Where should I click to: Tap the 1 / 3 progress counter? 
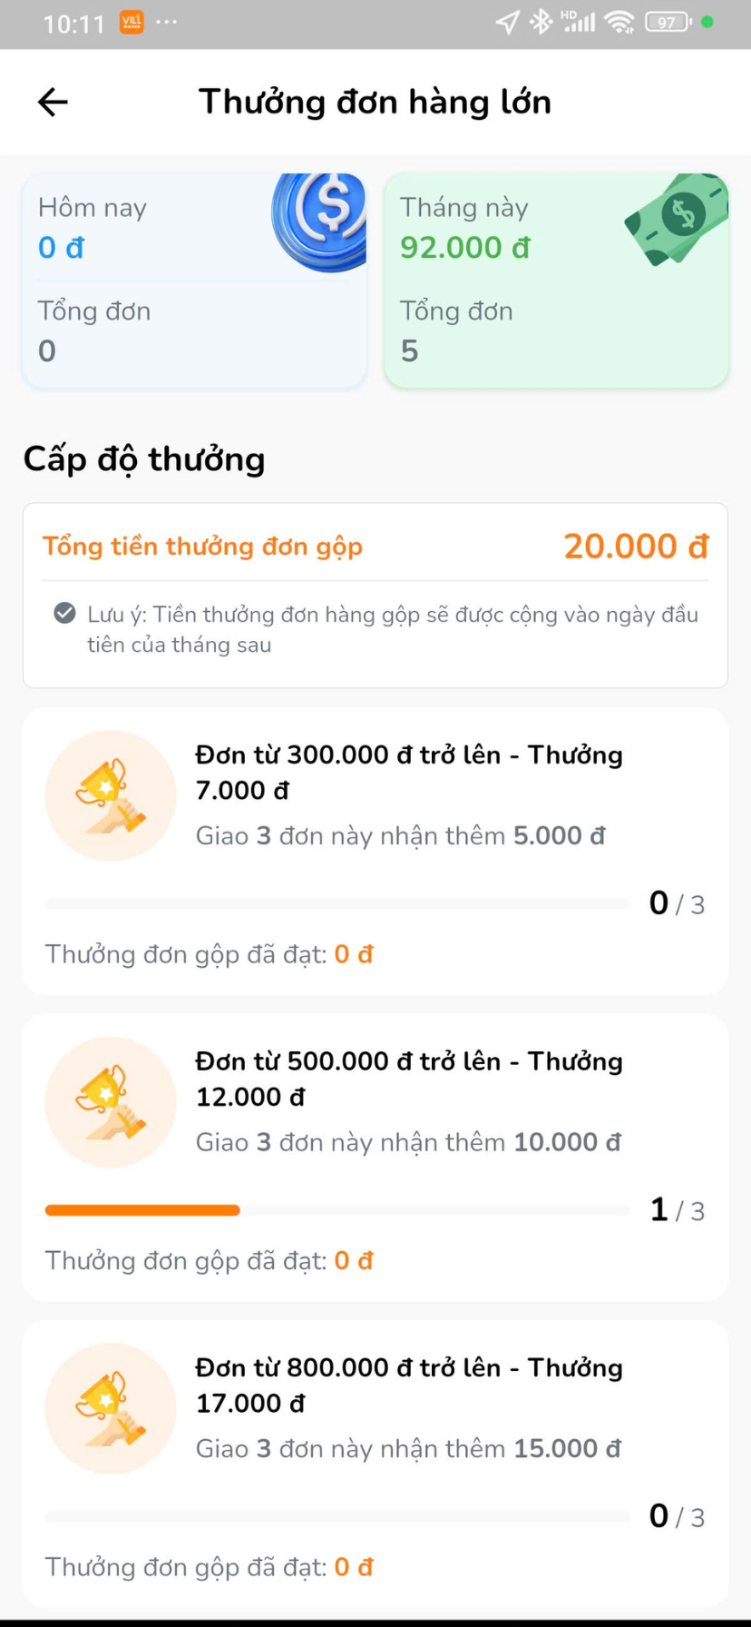click(x=677, y=1210)
